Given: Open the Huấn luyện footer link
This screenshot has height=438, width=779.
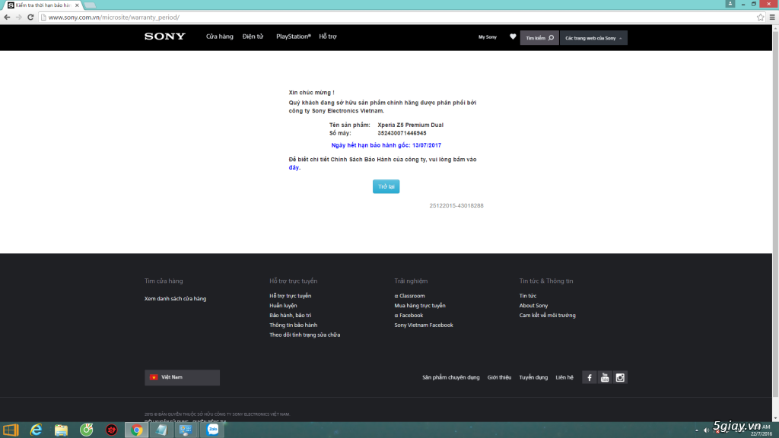Looking at the screenshot, I should coord(283,306).
